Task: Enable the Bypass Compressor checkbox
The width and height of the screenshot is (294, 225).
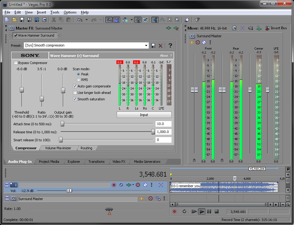Action: pyautogui.click(x=15, y=63)
